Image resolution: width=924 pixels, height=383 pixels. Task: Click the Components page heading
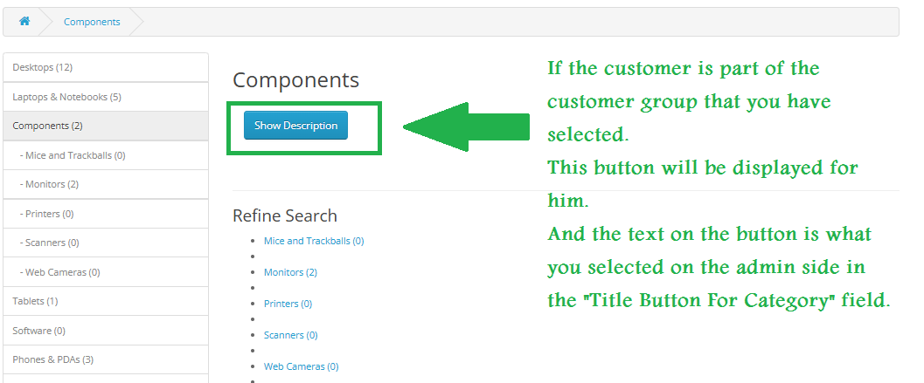pyautogui.click(x=295, y=80)
